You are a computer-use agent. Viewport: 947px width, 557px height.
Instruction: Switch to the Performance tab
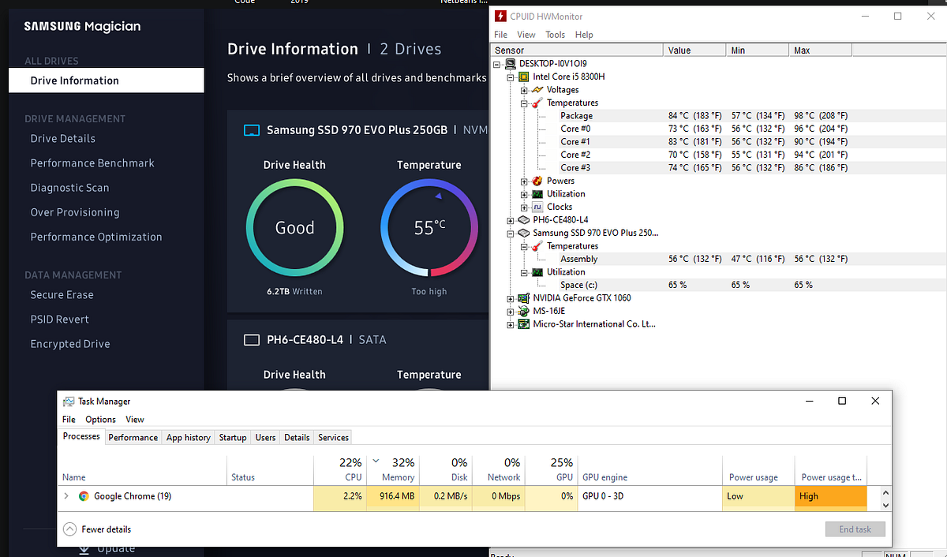(133, 437)
